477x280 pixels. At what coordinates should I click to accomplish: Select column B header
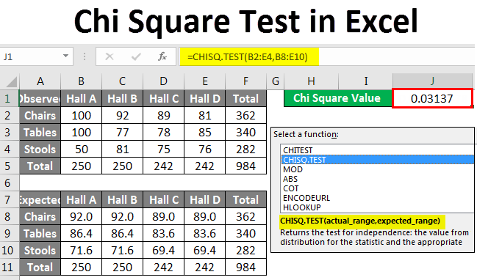click(x=82, y=81)
